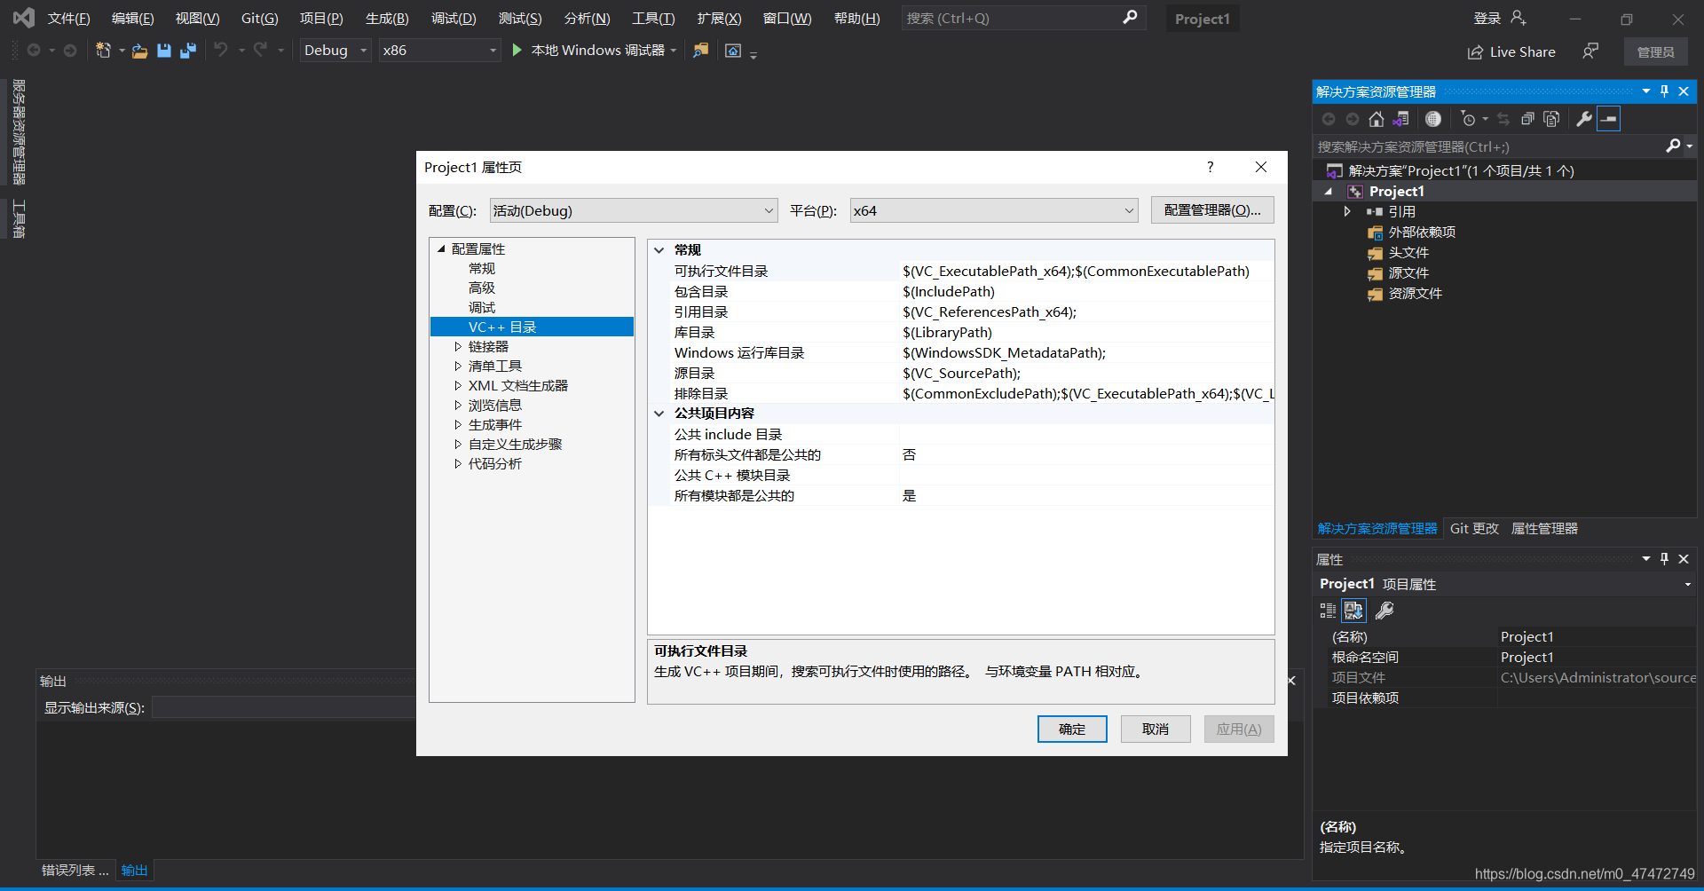Pin the Solution Explorer panel

click(1664, 91)
